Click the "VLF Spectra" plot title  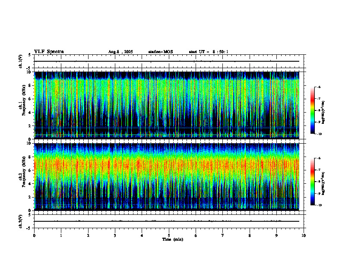click(x=49, y=52)
